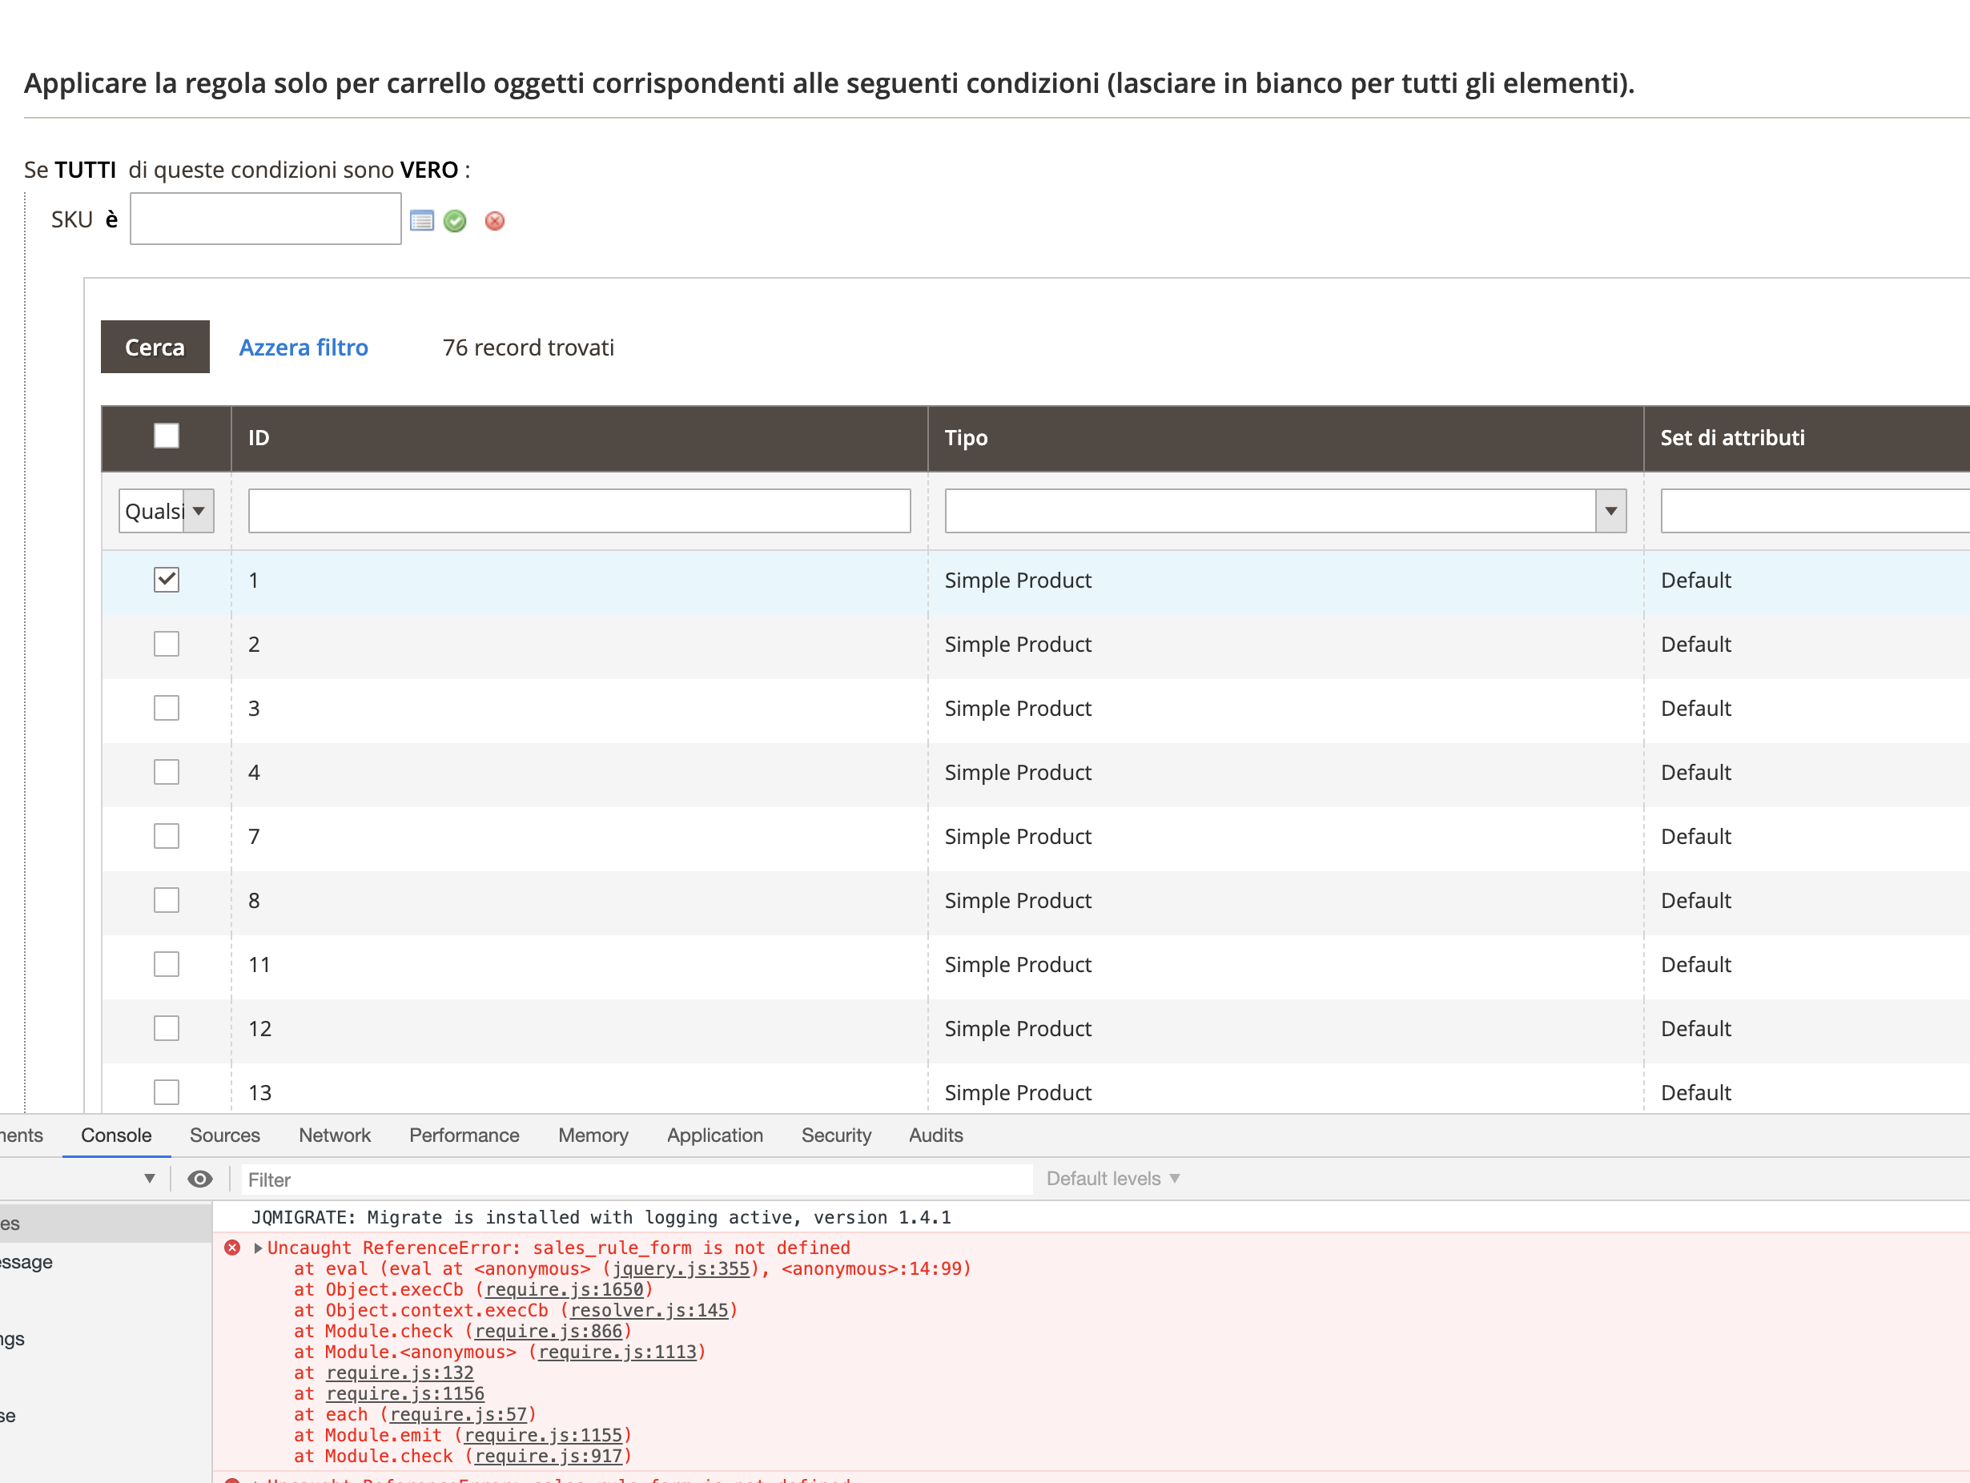The image size is (1970, 1483).
Task: Open the Qualsi selection filter dropdown
Action: [167, 511]
